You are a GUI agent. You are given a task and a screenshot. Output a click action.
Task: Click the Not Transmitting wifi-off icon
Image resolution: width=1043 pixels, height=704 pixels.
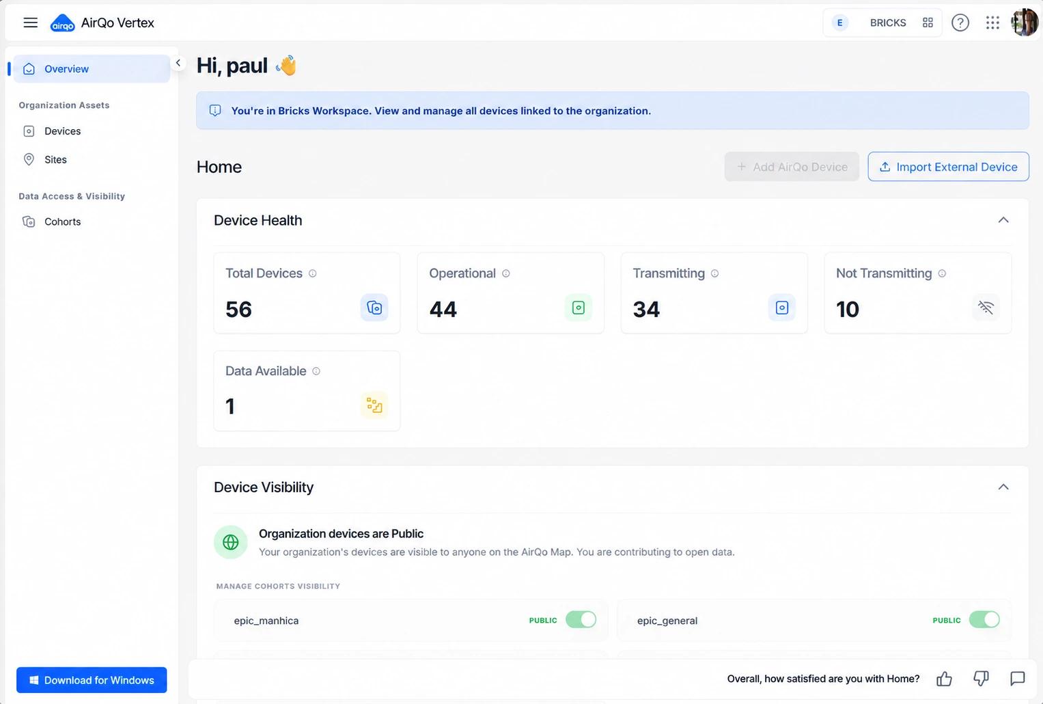[986, 308]
